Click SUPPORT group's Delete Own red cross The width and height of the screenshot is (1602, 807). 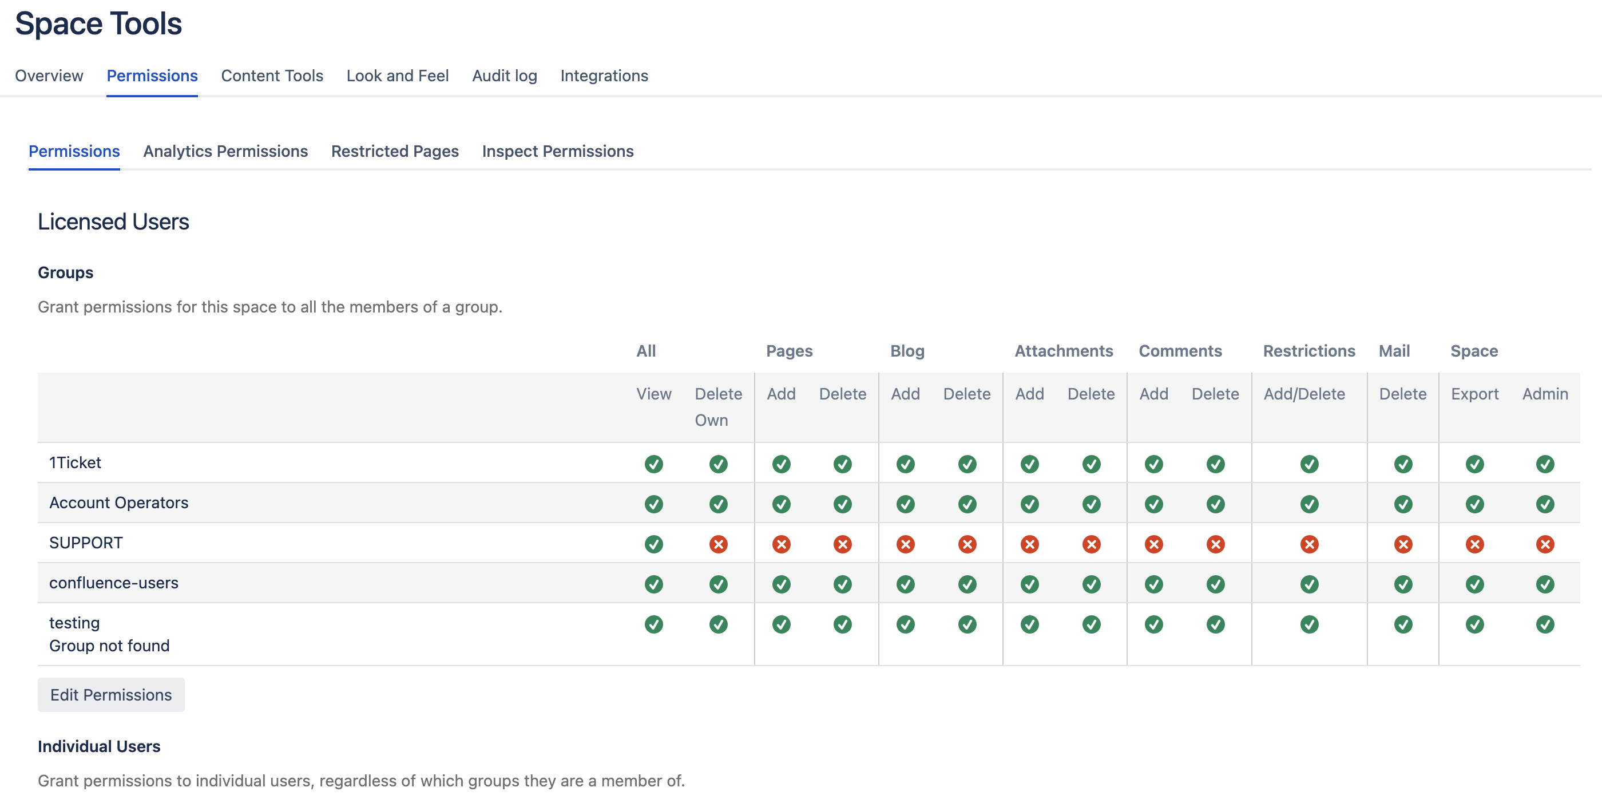click(718, 544)
